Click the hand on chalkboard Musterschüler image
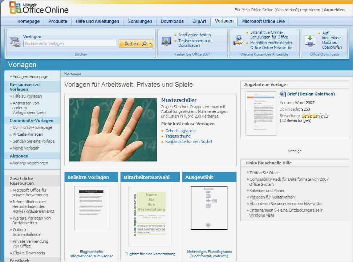This screenshot has width=353, height=262. point(113,130)
